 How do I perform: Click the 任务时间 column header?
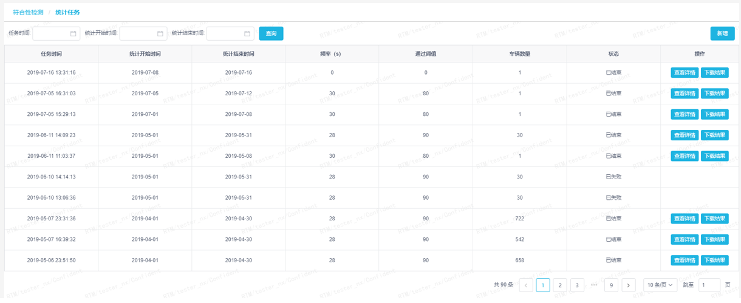[x=51, y=54]
